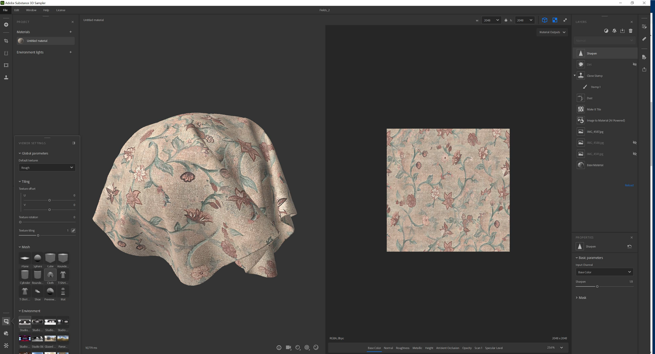
Task: Open the Window menu
Action: tap(31, 10)
